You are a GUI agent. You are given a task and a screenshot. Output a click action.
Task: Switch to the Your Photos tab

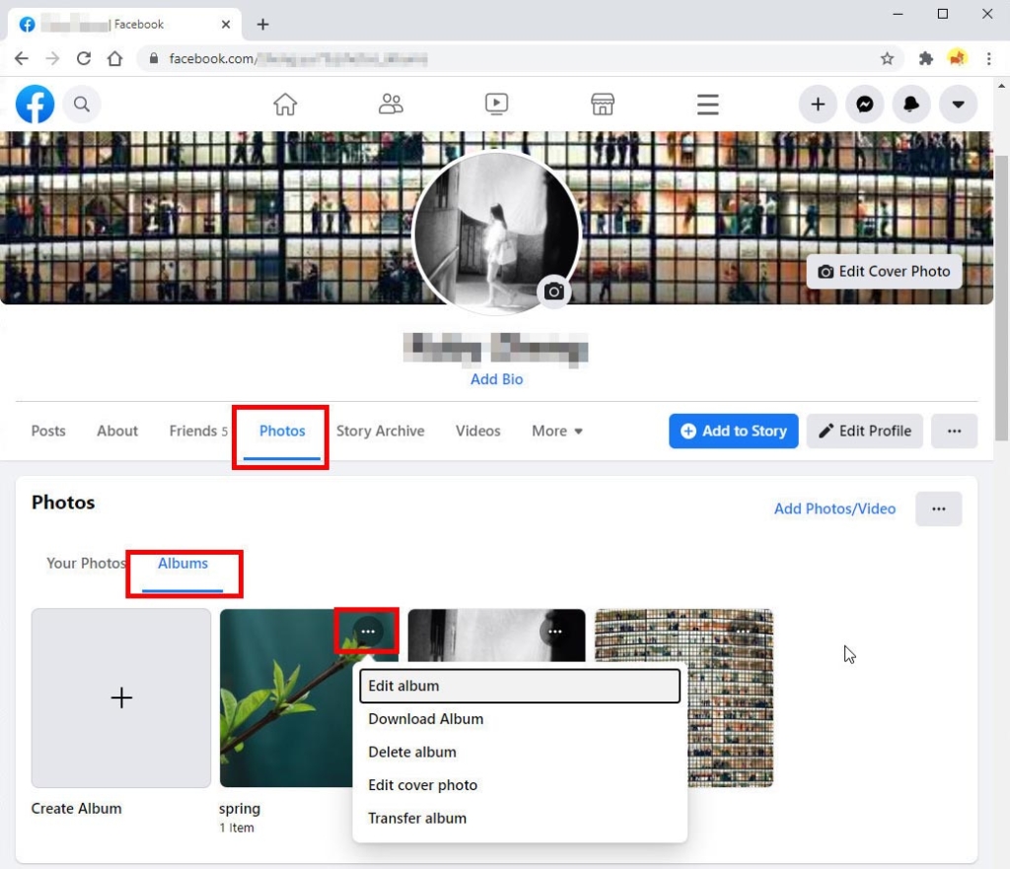coord(85,563)
